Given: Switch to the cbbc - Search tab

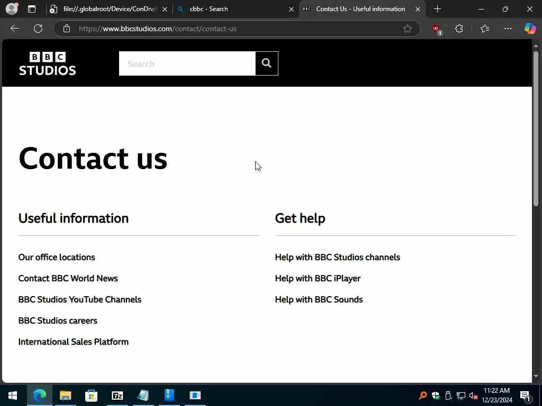Looking at the screenshot, I should [x=235, y=9].
